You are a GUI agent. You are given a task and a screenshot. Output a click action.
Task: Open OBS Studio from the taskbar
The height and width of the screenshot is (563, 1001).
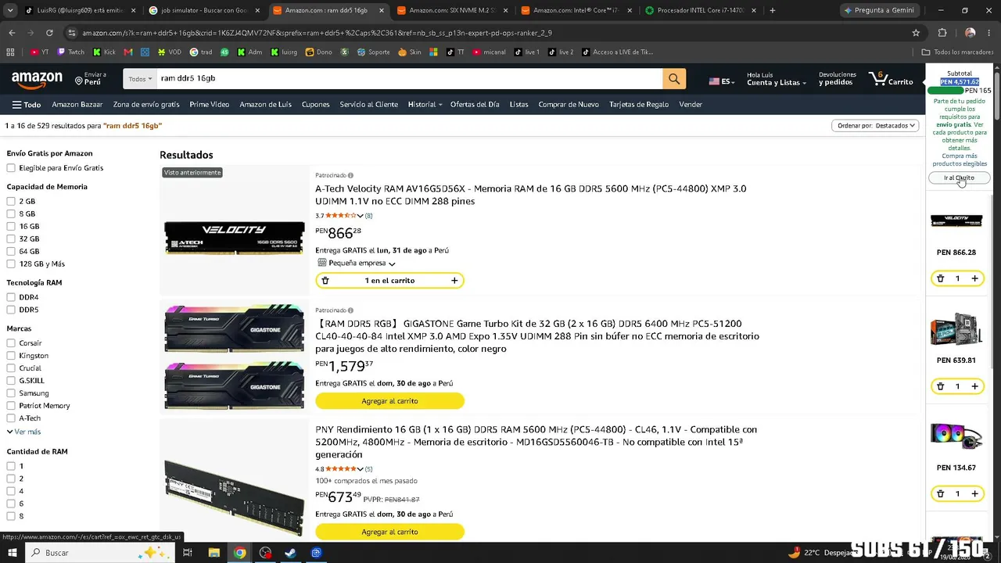(x=265, y=553)
